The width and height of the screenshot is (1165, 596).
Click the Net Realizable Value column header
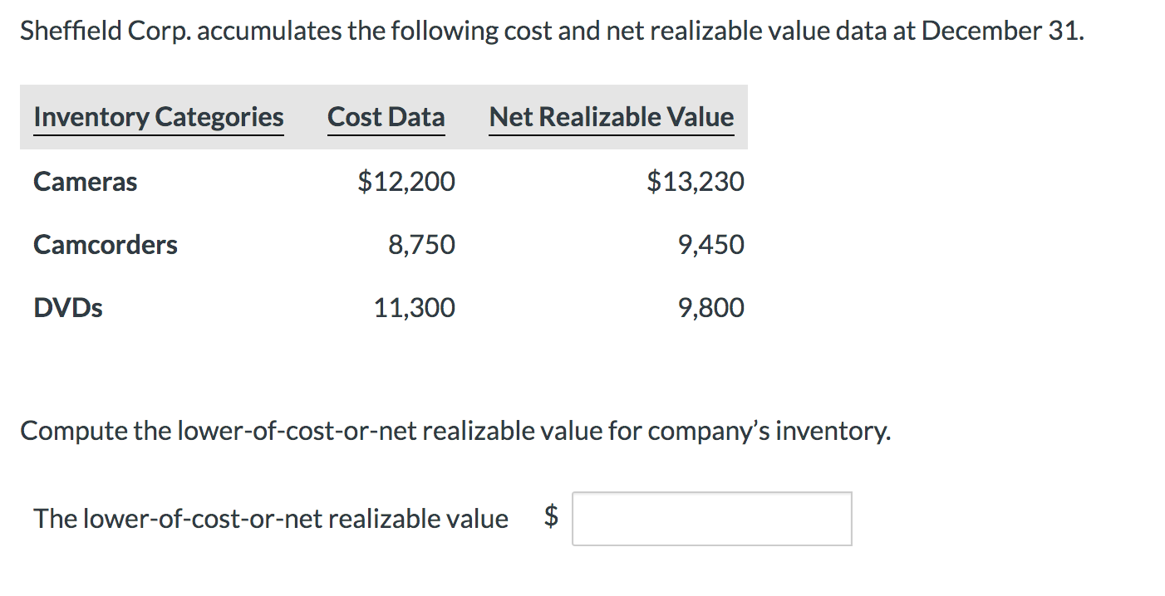click(x=612, y=117)
